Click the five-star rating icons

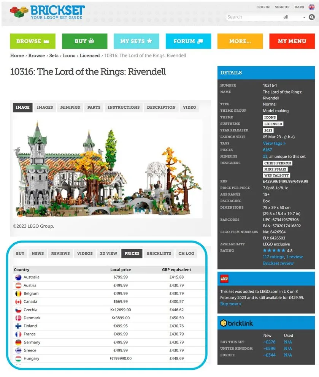click(274, 250)
